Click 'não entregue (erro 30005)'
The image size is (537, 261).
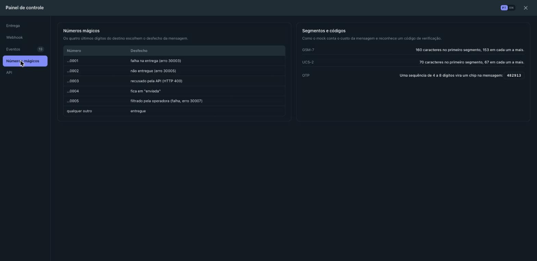(153, 71)
